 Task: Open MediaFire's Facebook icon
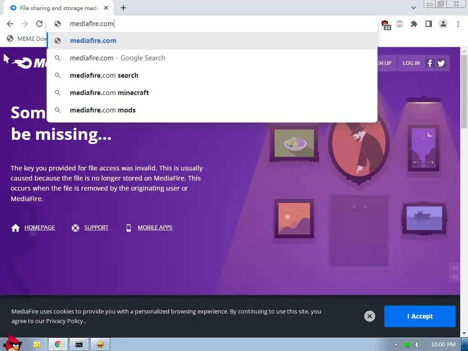[430, 63]
